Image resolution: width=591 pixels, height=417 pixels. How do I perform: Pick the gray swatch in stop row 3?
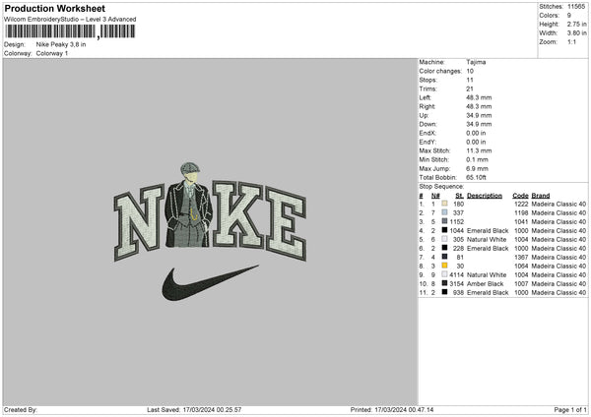coord(445,221)
